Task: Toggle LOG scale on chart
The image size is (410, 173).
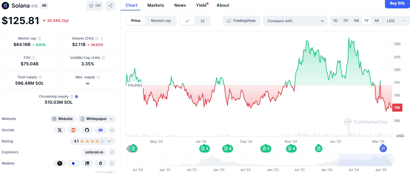Action: click(x=391, y=21)
